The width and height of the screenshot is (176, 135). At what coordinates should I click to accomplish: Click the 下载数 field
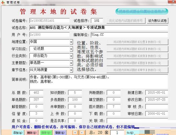click(114, 114)
